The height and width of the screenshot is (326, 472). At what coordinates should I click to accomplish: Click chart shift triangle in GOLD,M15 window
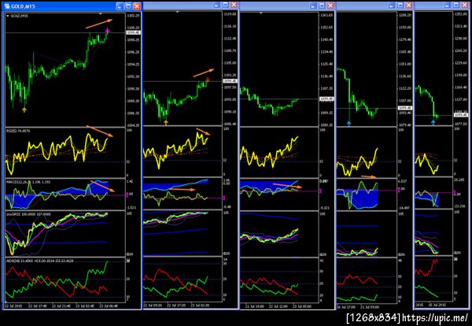[101, 13]
